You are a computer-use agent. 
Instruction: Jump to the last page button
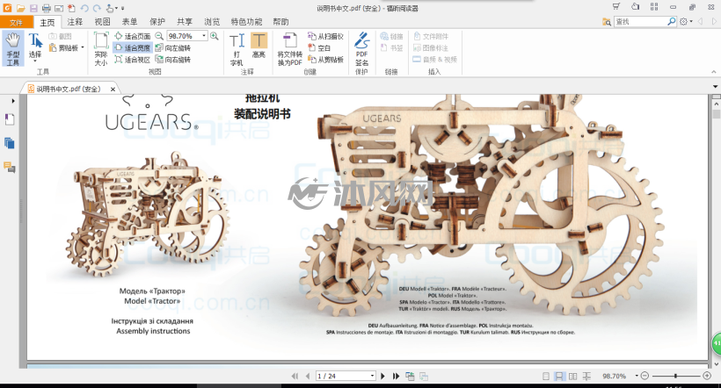[396, 376]
